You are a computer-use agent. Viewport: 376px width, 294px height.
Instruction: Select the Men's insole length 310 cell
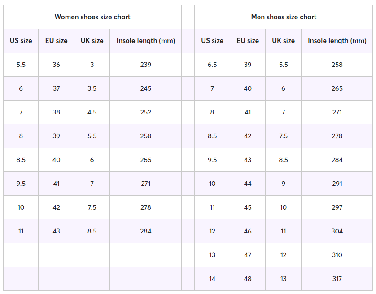[x=337, y=255]
